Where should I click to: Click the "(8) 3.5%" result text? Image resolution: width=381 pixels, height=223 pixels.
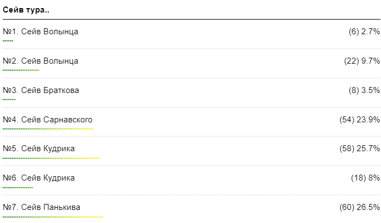[364, 90]
